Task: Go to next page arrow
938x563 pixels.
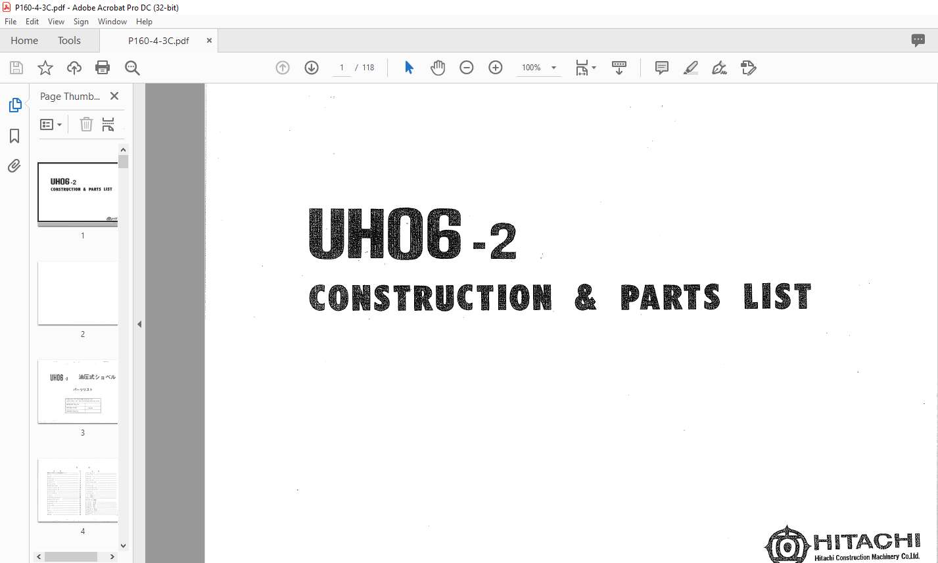Action: [312, 68]
